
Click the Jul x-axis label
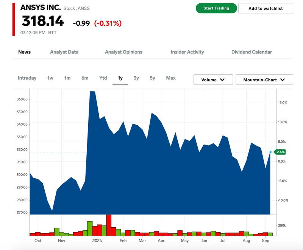223,241
